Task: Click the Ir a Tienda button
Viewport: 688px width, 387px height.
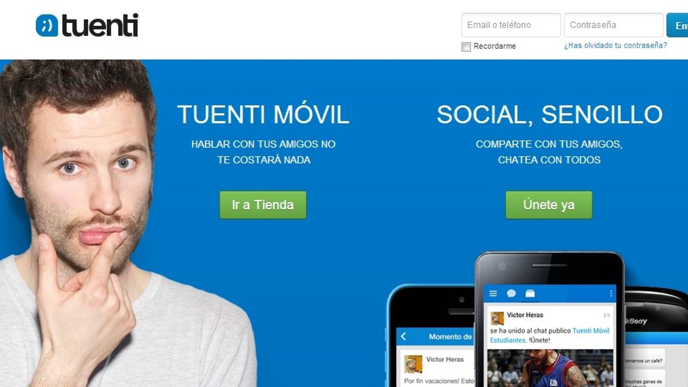Action: pos(263,205)
